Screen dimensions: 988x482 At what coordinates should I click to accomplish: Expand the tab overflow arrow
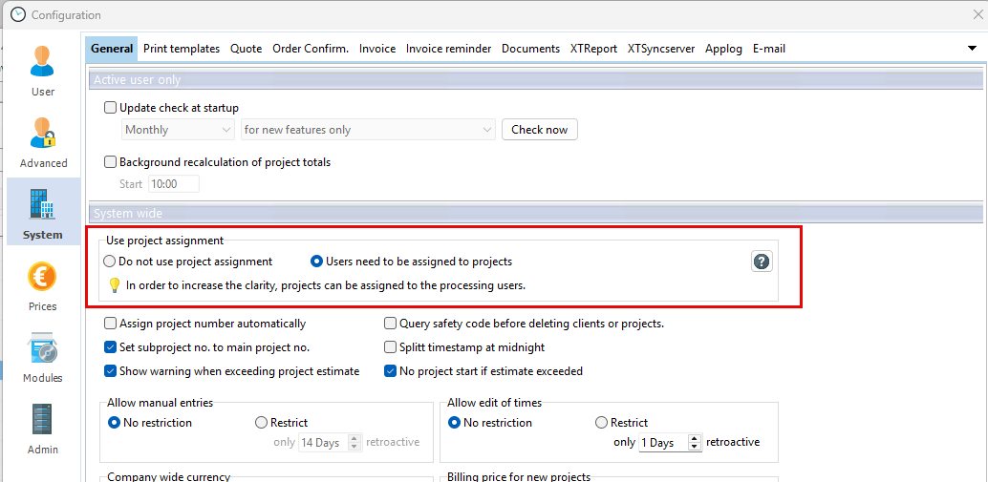coord(972,49)
